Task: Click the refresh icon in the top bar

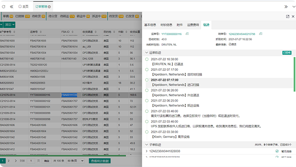Action: [x=3, y=7]
